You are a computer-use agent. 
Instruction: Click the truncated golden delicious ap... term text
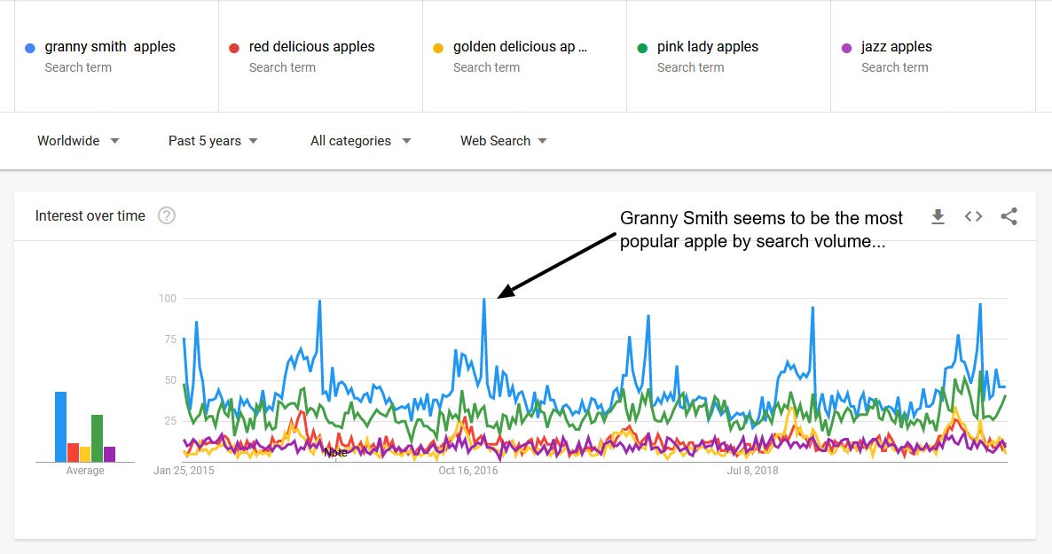point(520,46)
